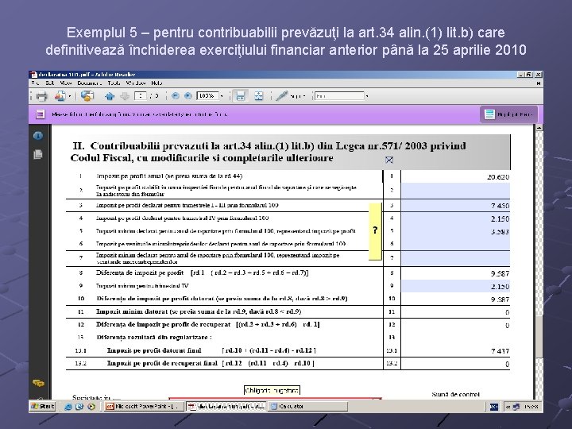Open the Tools menu
Image resolution: width=572 pixels, height=429 pixels.
(x=114, y=83)
